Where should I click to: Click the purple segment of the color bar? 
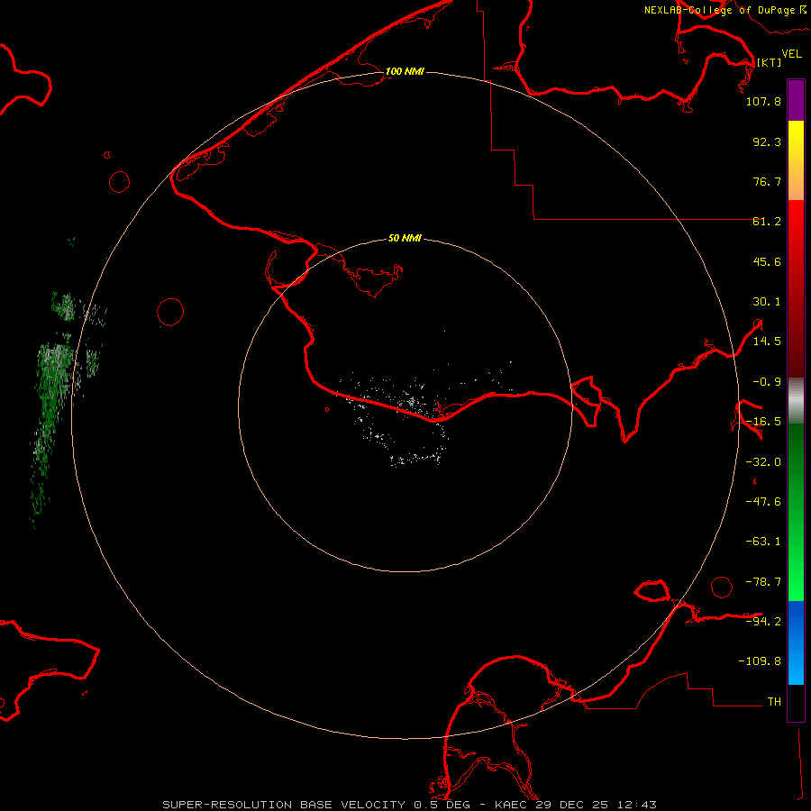(x=796, y=101)
